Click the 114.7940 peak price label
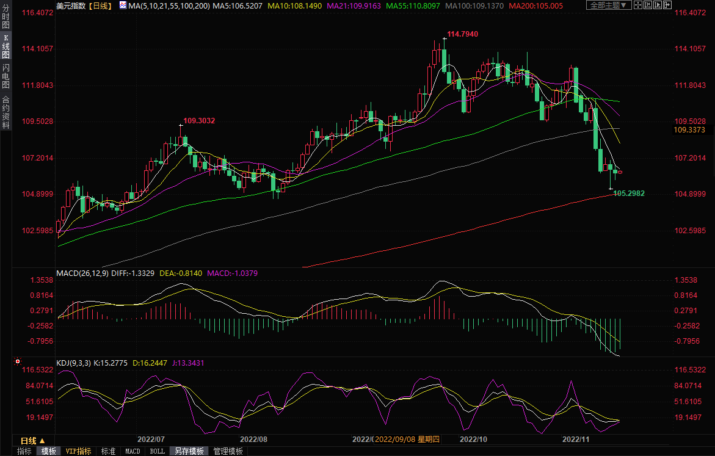The height and width of the screenshot is (456, 715). pyautogui.click(x=462, y=34)
